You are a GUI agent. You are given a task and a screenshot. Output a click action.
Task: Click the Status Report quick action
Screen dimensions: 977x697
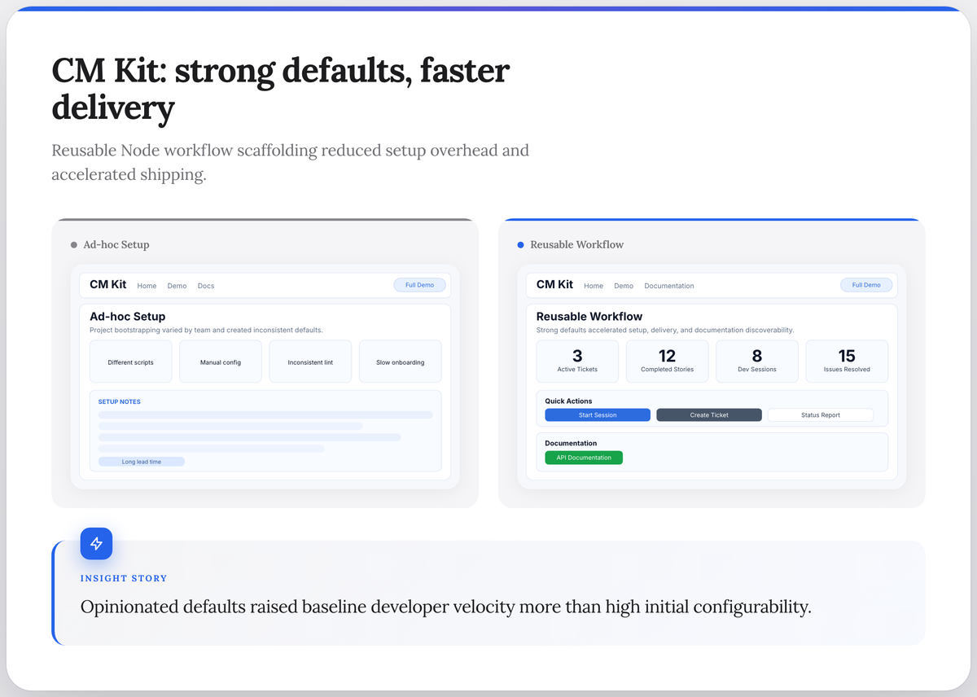point(820,414)
